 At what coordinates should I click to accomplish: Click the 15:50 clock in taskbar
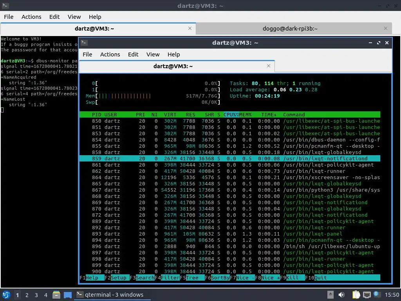pos(392,295)
